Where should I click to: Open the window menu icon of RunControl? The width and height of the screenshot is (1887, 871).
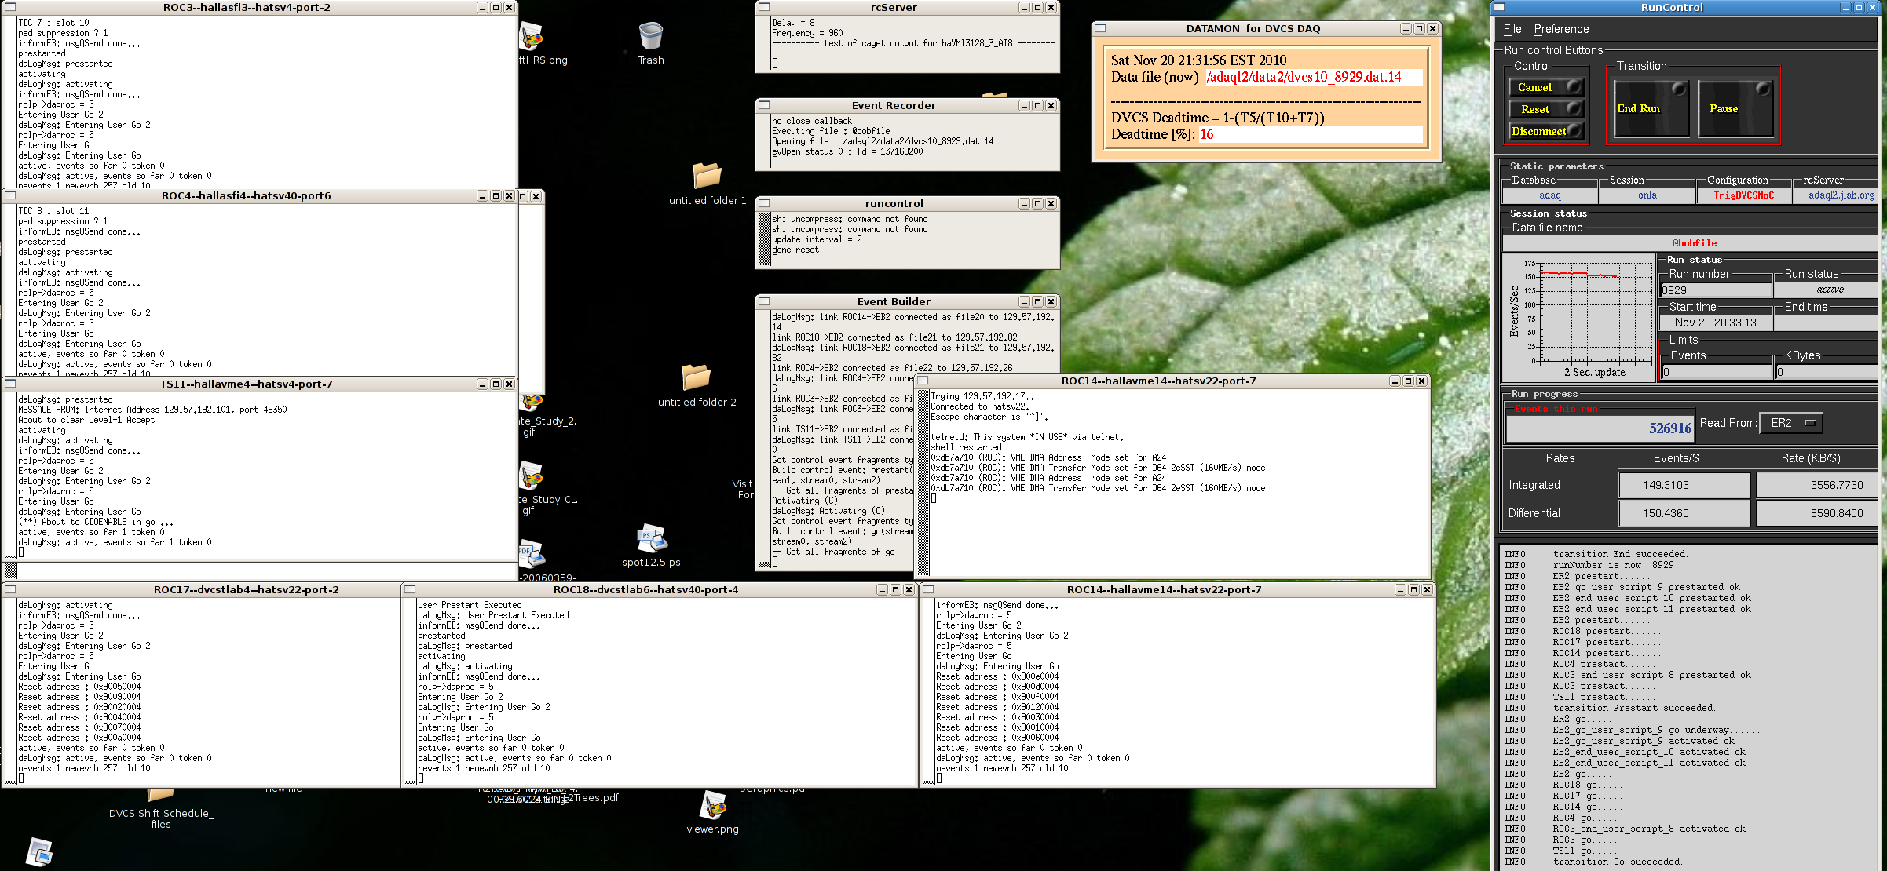1499,7
